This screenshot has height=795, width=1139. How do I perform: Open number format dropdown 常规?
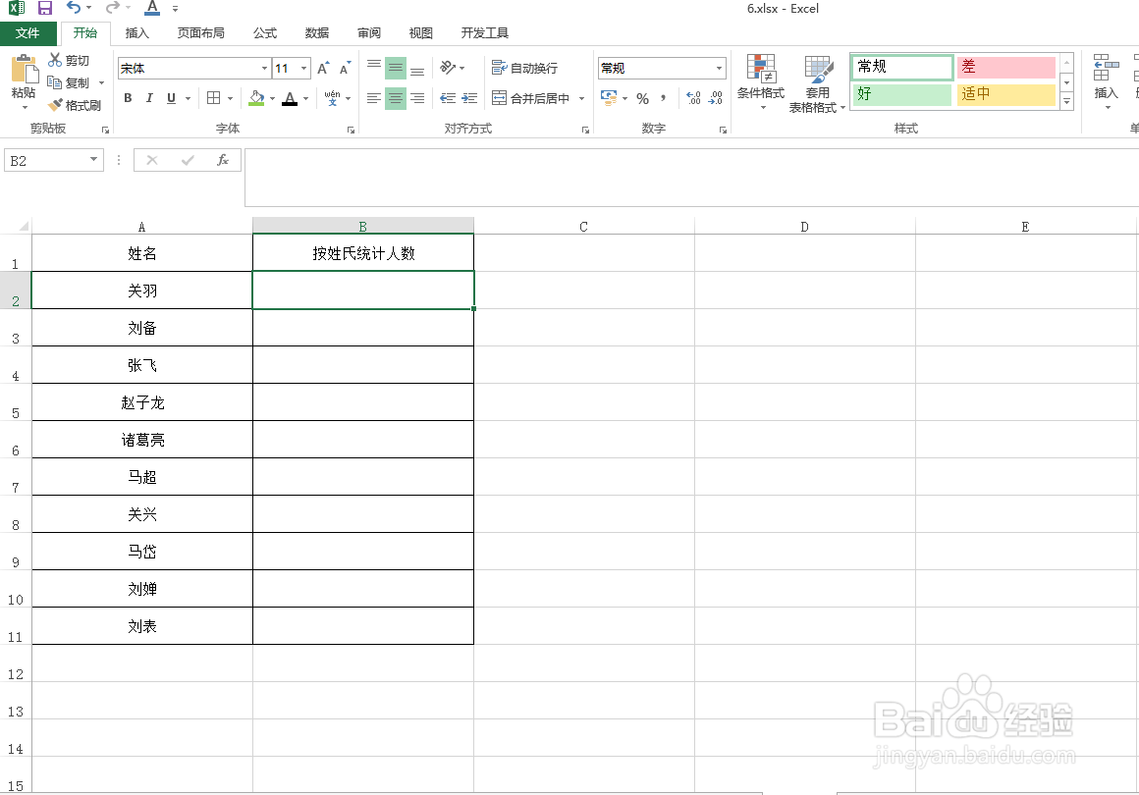pos(719,69)
